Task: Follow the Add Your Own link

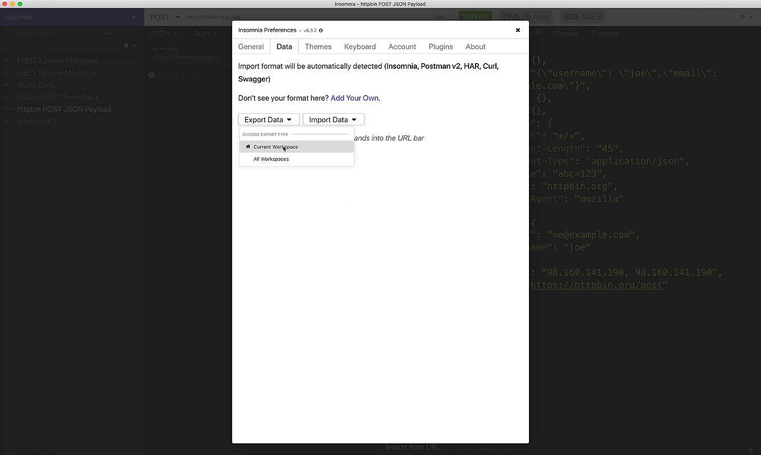Action: point(354,98)
